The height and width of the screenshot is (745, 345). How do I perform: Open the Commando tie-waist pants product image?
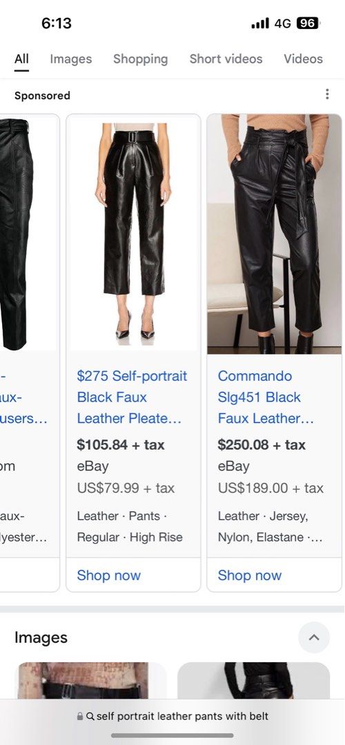(274, 234)
